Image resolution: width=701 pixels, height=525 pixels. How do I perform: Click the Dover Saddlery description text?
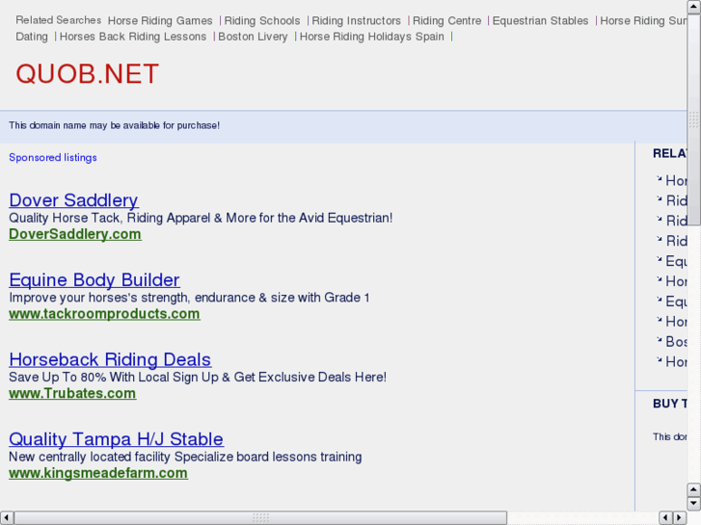201,218
